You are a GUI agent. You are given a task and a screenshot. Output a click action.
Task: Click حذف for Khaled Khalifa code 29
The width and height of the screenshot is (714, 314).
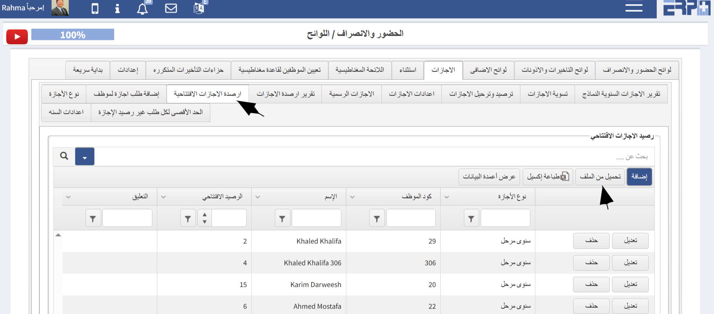click(591, 241)
